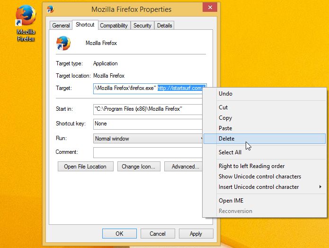Select the Mozilla Firefox desktop shortcut icon
The width and height of the screenshot is (329, 248).
tap(26, 23)
